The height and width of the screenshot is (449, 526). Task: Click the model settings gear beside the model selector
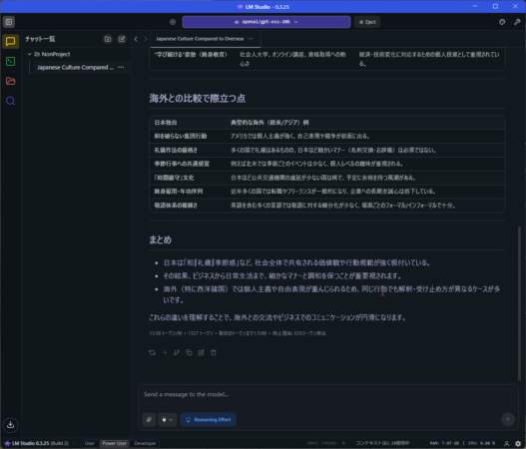click(173, 22)
